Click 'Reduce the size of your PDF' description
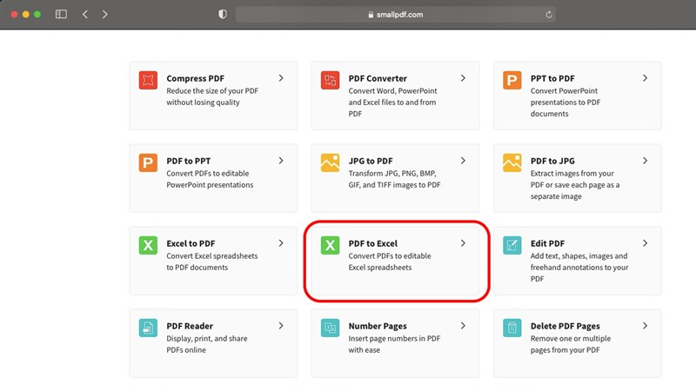This screenshot has height=391, width=696. click(212, 96)
